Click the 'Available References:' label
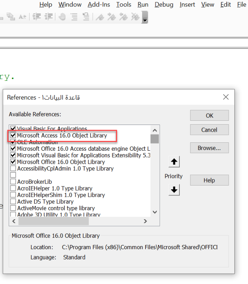 (x=35, y=114)
